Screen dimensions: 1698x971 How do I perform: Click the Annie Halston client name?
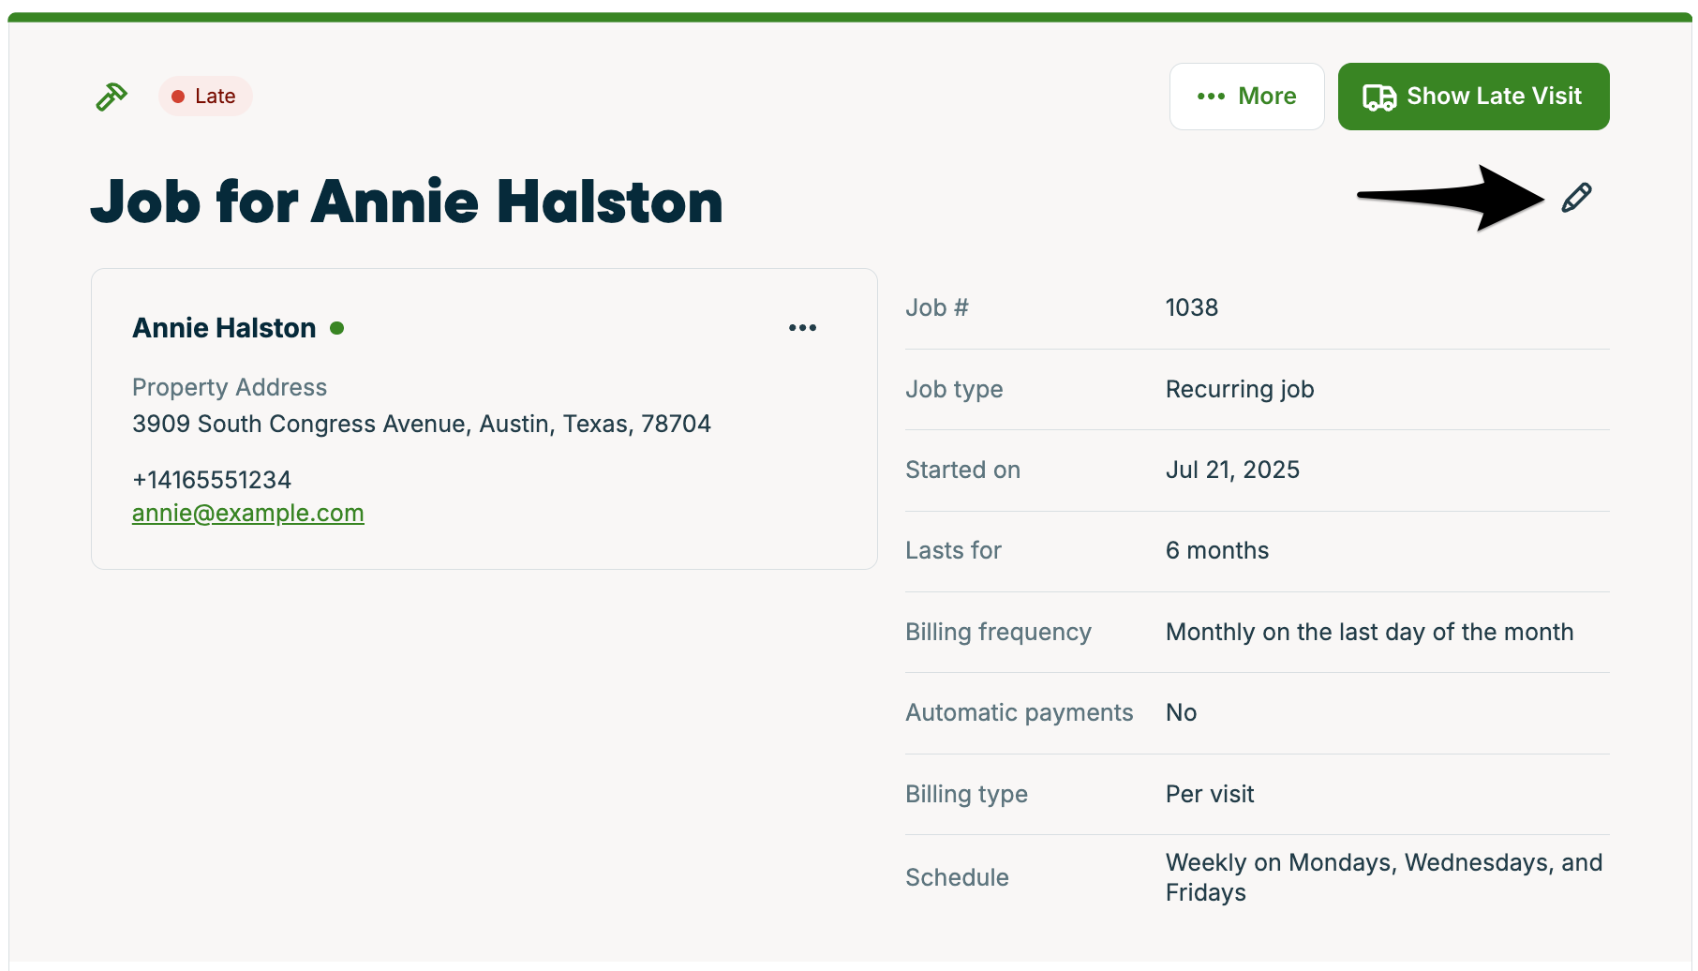224,328
